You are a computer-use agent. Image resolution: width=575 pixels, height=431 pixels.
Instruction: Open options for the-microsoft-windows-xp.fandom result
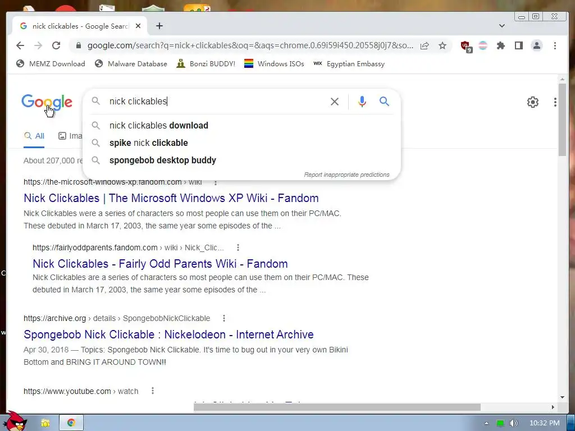tap(216, 182)
